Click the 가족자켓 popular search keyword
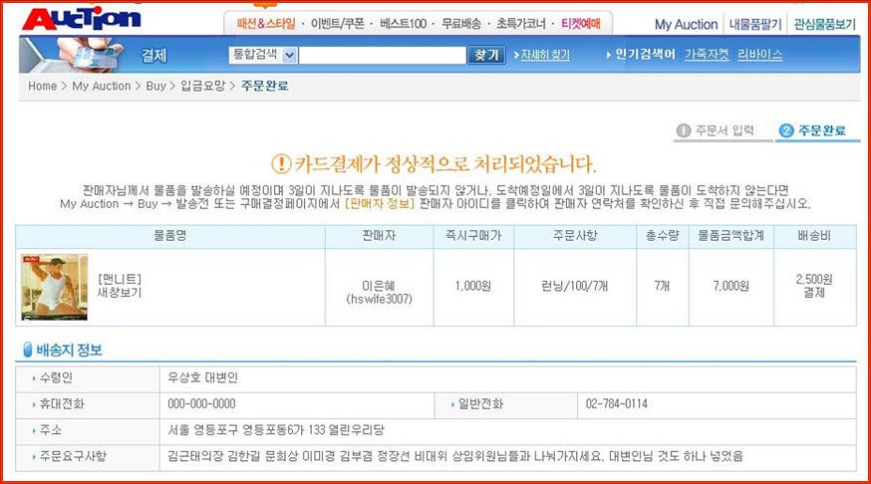The width and height of the screenshot is (871, 484). (x=707, y=56)
